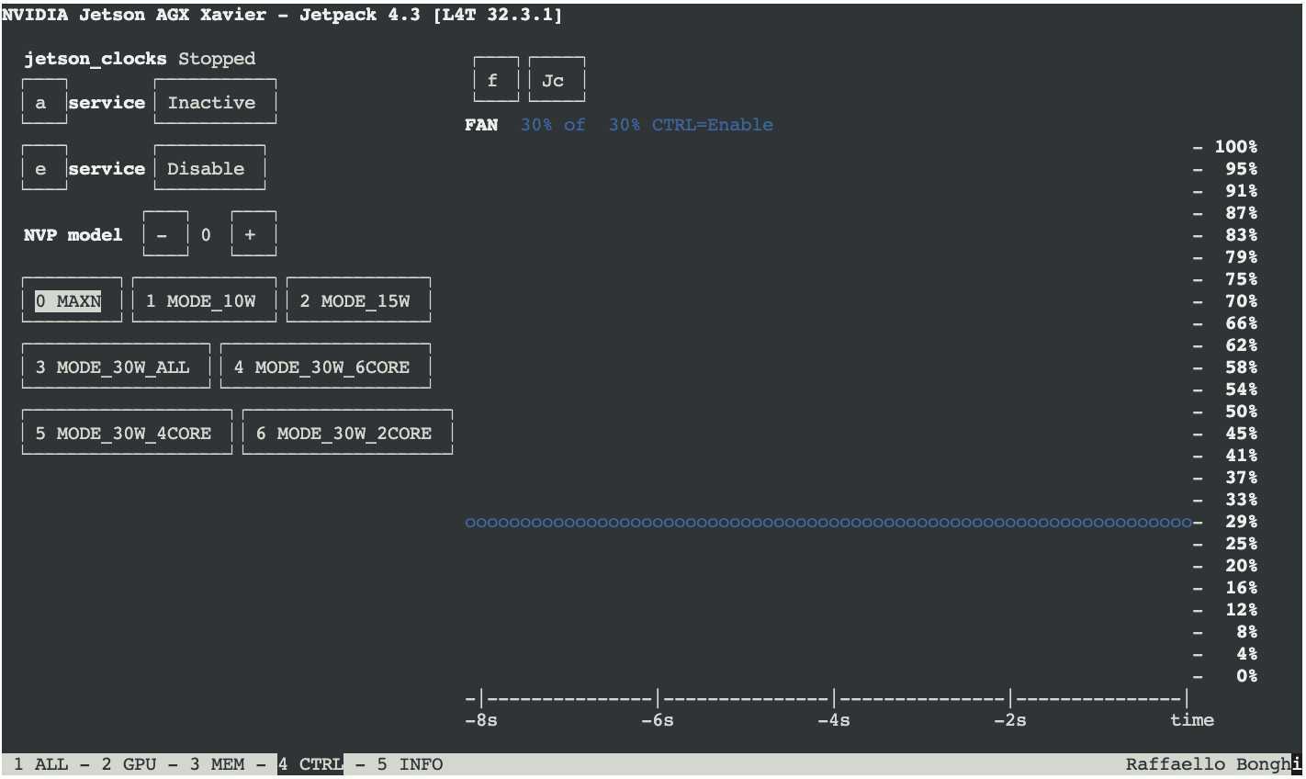Image resolution: width=1306 pixels, height=779 pixels.
Task: Click the 0% label on fan chart
Action: pos(1247,676)
